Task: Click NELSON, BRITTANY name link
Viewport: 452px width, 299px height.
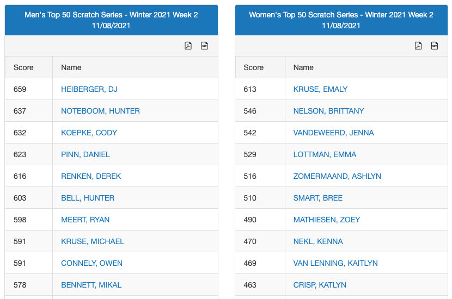Action: [328, 111]
